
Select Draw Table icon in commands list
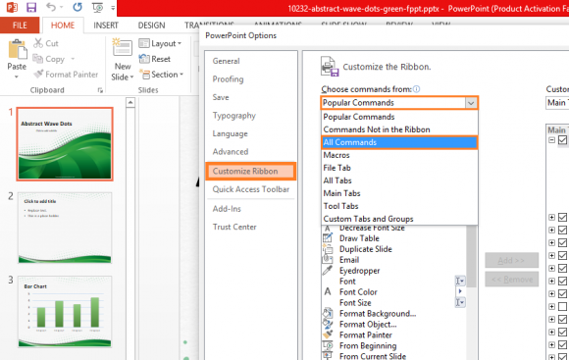(328, 238)
